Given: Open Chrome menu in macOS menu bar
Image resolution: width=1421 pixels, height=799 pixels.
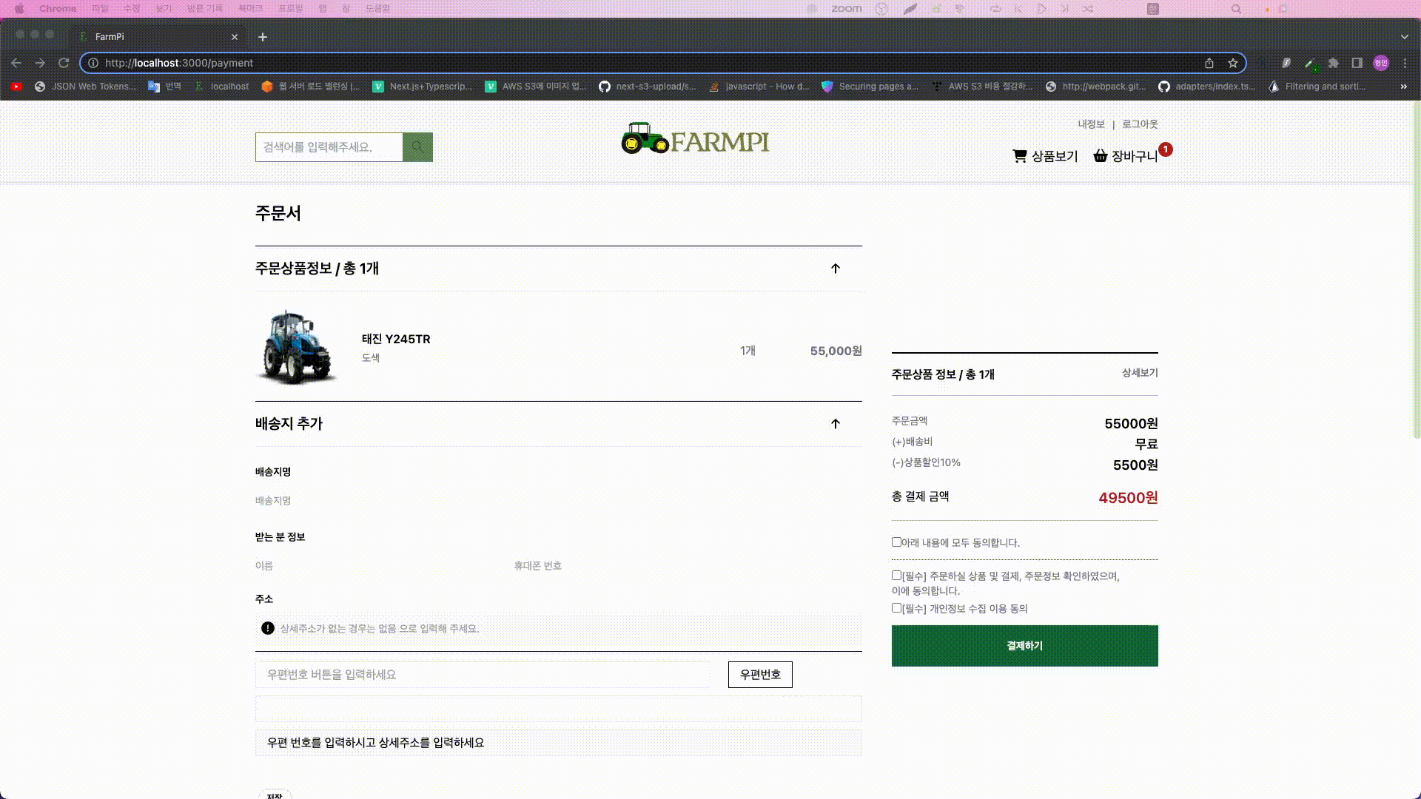Looking at the screenshot, I should (58, 9).
